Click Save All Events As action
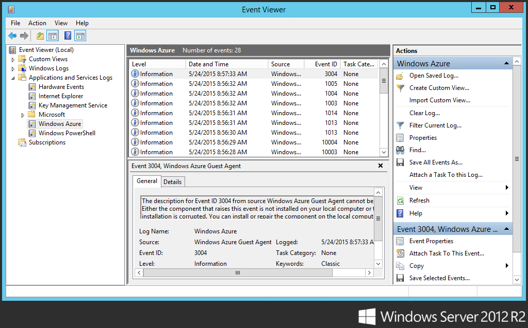Viewport: 528px width, 328px height. coord(436,162)
